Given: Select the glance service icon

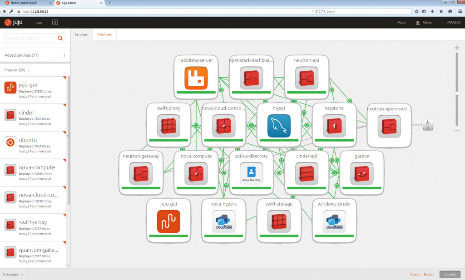Looking at the screenshot, I should [x=362, y=173].
